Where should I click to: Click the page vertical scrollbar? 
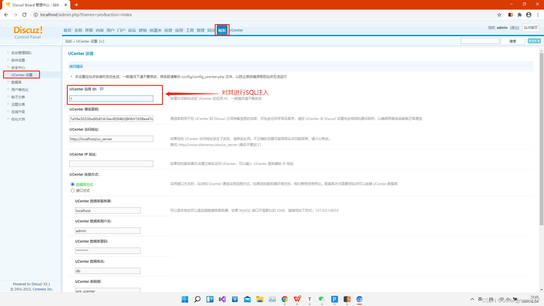[x=541, y=139]
